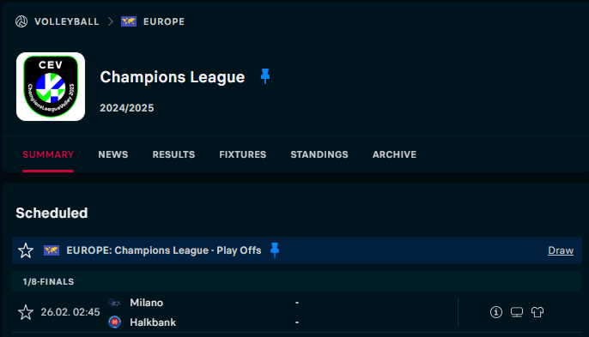This screenshot has width=589, height=337.
Task: Open the CEV Champions League logo
Action: 51,87
